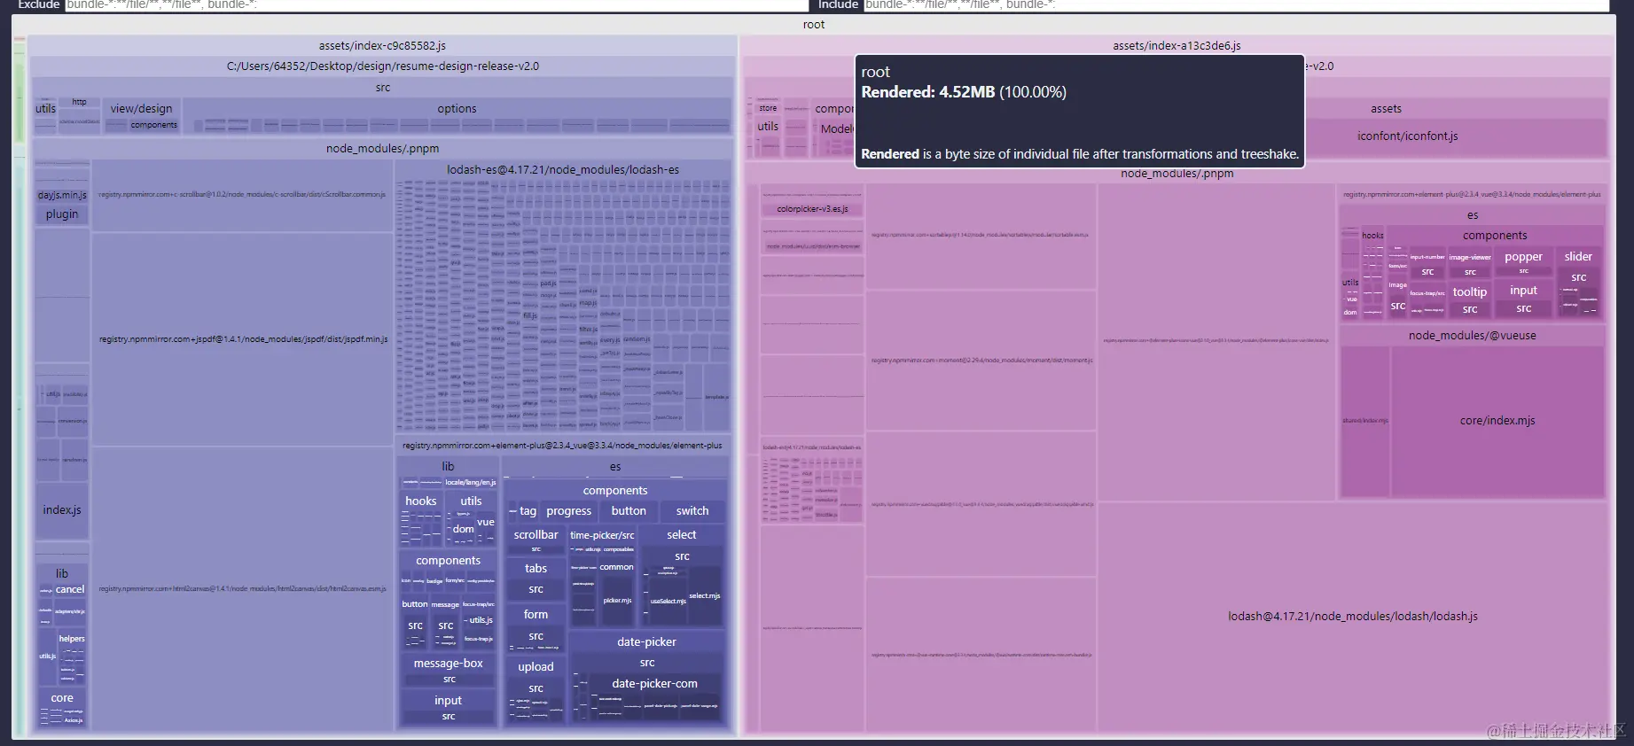Click the http block in the src row

click(x=80, y=102)
